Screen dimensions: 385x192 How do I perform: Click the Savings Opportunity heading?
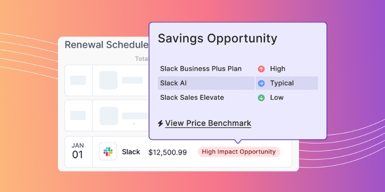click(x=218, y=38)
